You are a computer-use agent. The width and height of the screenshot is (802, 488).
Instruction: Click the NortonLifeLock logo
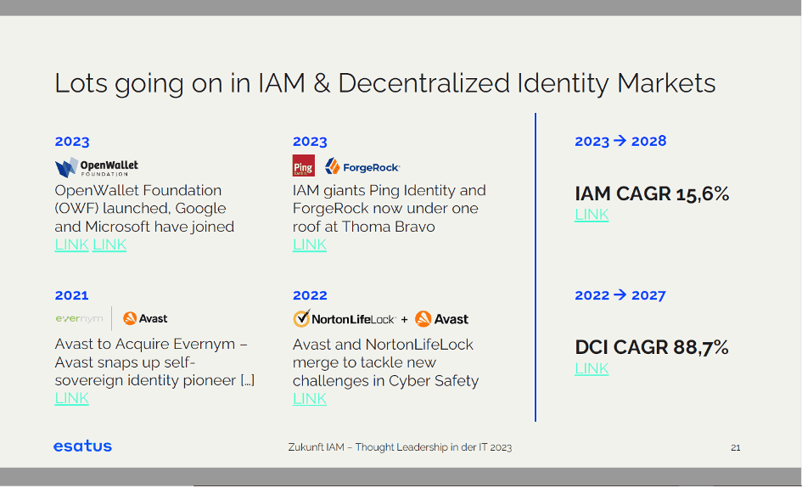click(x=345, y=318)
